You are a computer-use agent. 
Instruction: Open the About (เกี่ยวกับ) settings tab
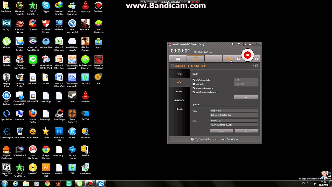179,109
